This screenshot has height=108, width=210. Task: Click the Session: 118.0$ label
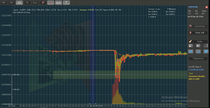pos(87,10)
